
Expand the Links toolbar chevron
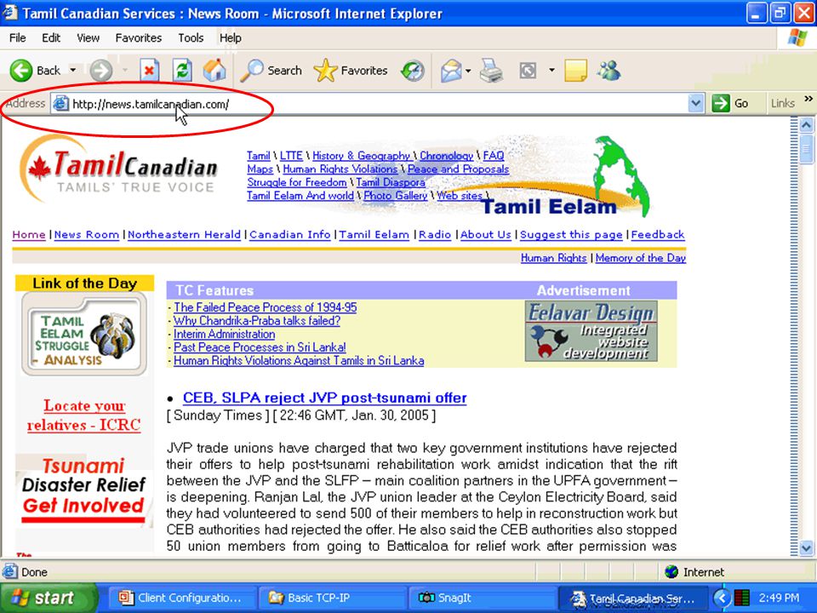808,99
